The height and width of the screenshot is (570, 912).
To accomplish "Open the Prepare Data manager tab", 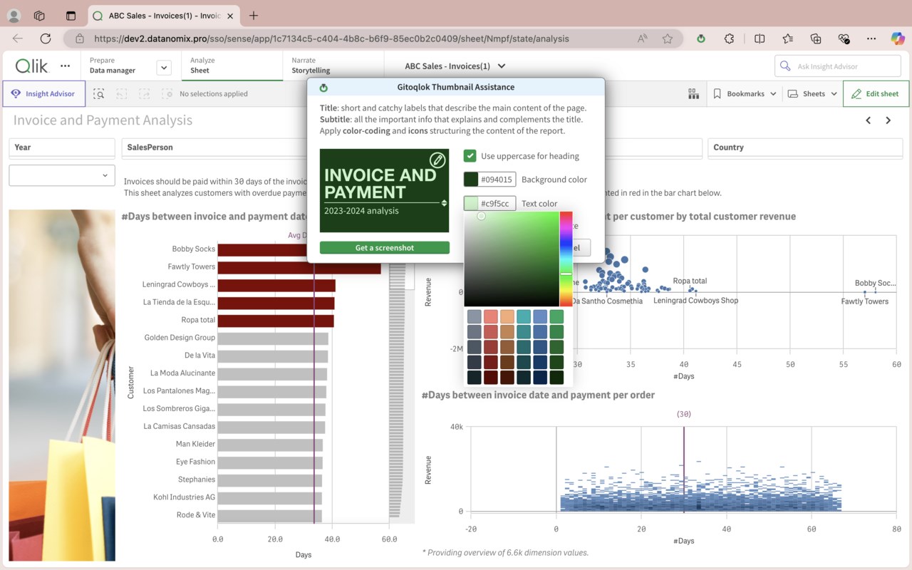I will (113, 66).
